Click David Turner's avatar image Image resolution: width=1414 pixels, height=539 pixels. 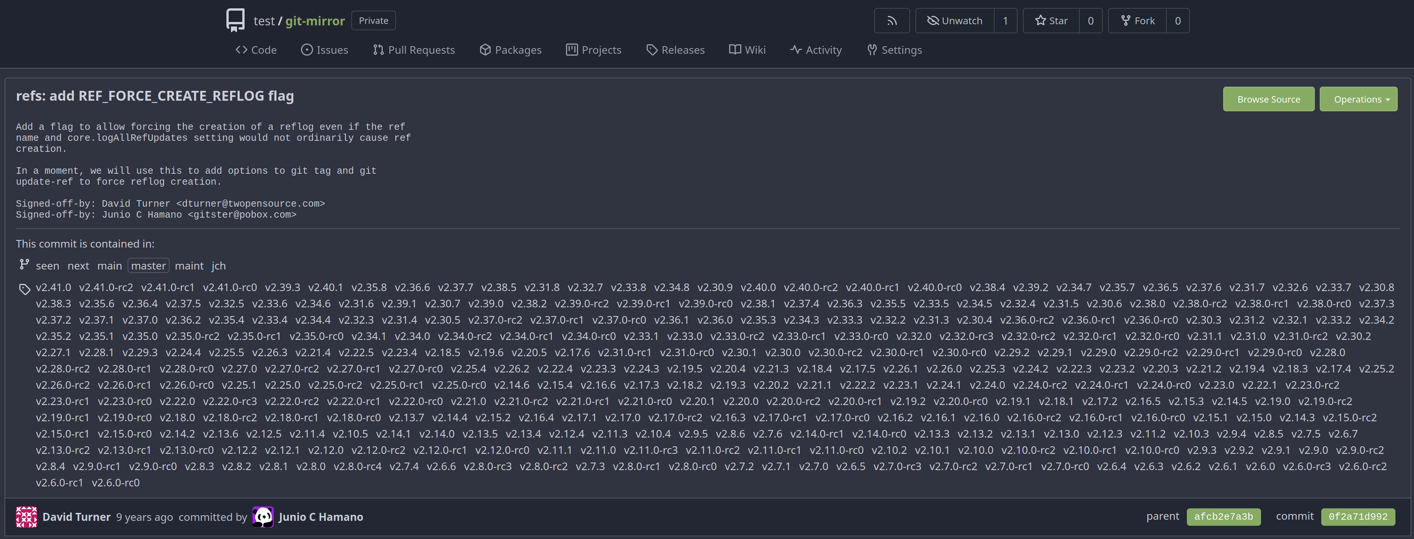coord(27,517)
